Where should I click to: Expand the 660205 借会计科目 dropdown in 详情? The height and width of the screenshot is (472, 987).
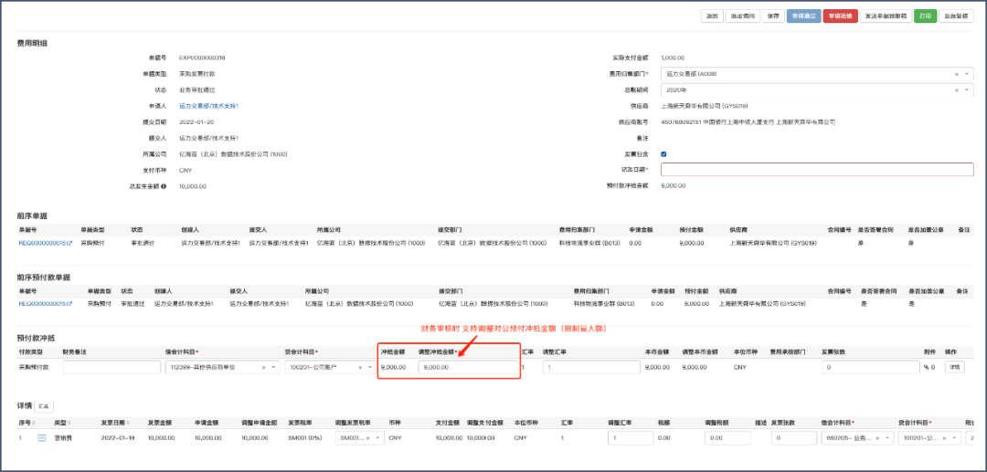tap(888, 438)
